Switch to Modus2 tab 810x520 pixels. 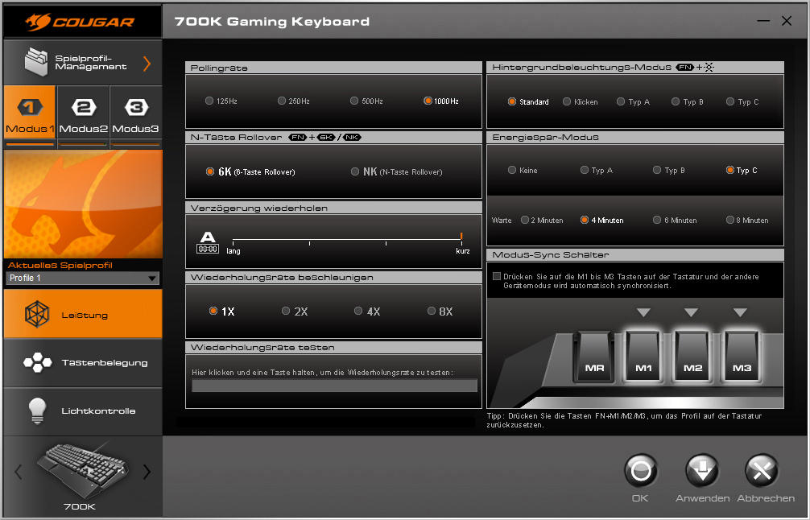[83, 117]
